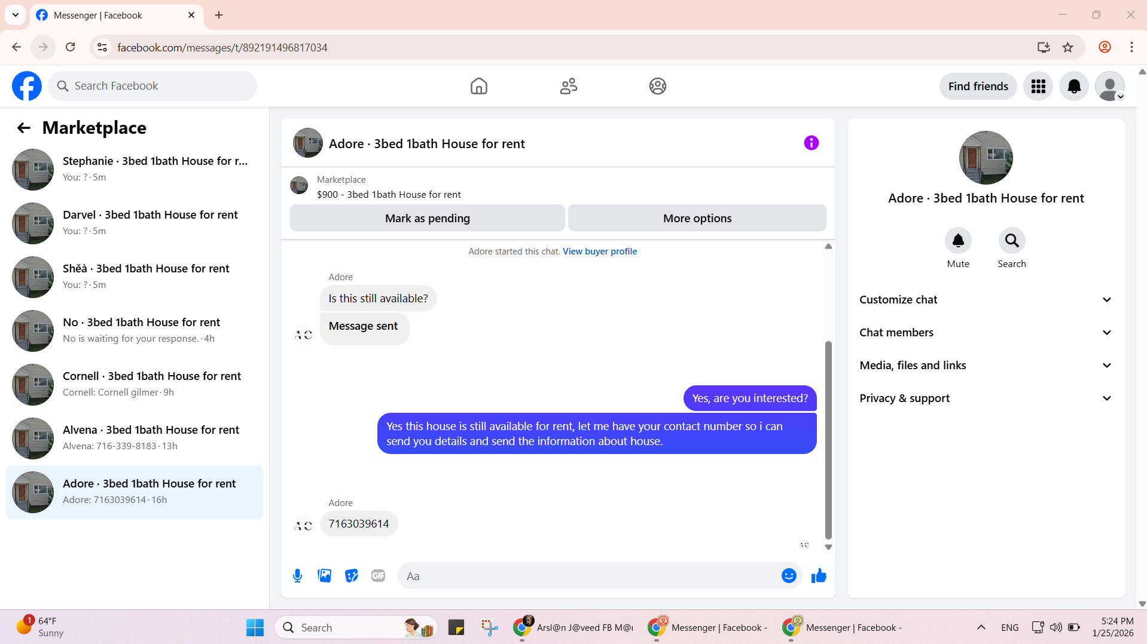The width and height of the screenshot is (1147, 644).
Task: Open Stephanie's house rent conversation
Action: [x=135, y=170]
